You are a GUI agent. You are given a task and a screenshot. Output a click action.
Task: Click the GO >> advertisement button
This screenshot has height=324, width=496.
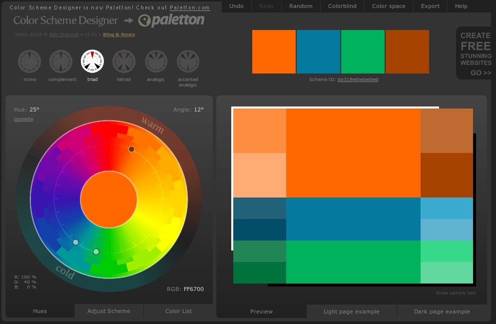click(x=481, y=73)
